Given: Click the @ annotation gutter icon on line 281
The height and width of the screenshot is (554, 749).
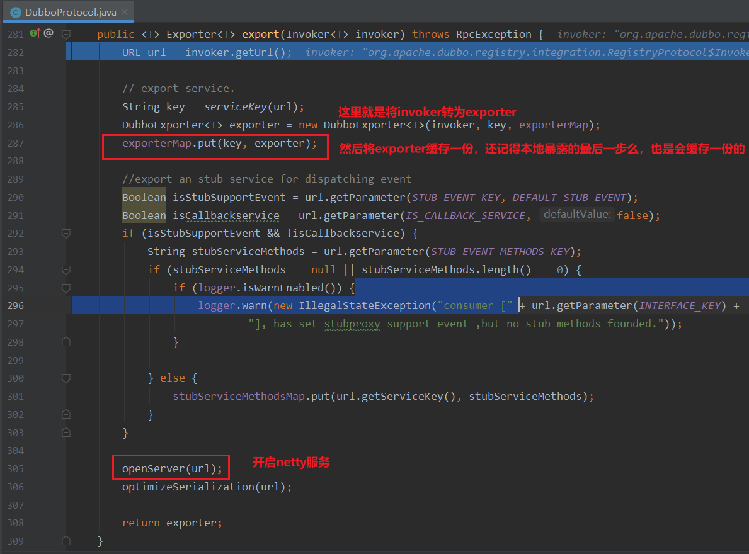Looking at the screenshot, I should point(49,33).
